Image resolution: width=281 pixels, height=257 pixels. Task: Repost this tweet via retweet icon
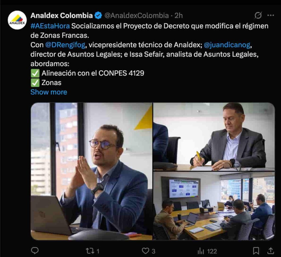(x=90, y=251)
